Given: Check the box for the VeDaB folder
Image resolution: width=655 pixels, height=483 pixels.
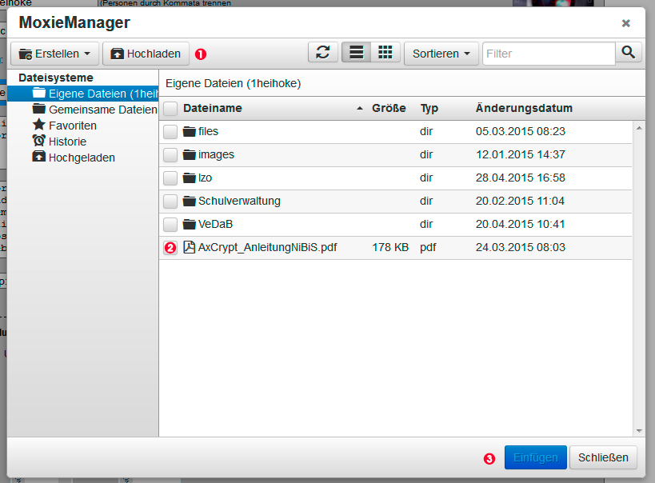Looking at the screenshot, I should click(170, 225).
